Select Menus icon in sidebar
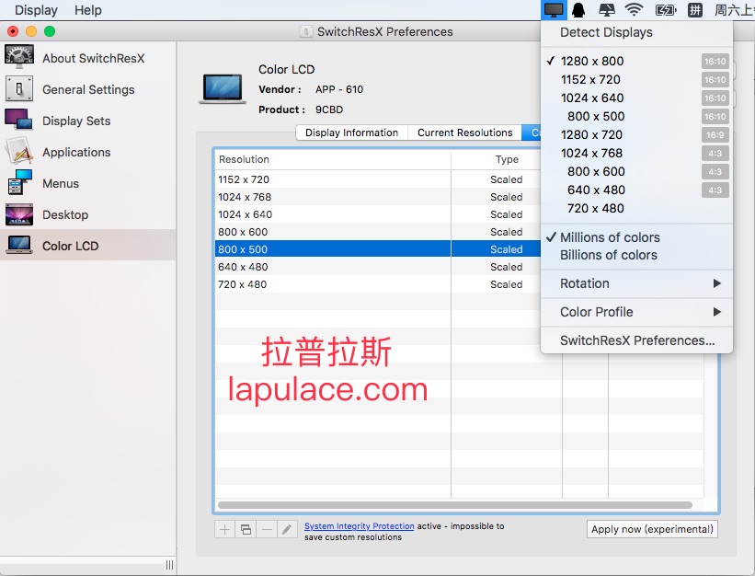This screenshot has height=576, width=755. 19,182
